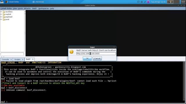The height and width of the screenshot is (104, 186).
Task: Close the BeEF tab
Action: 33,59
